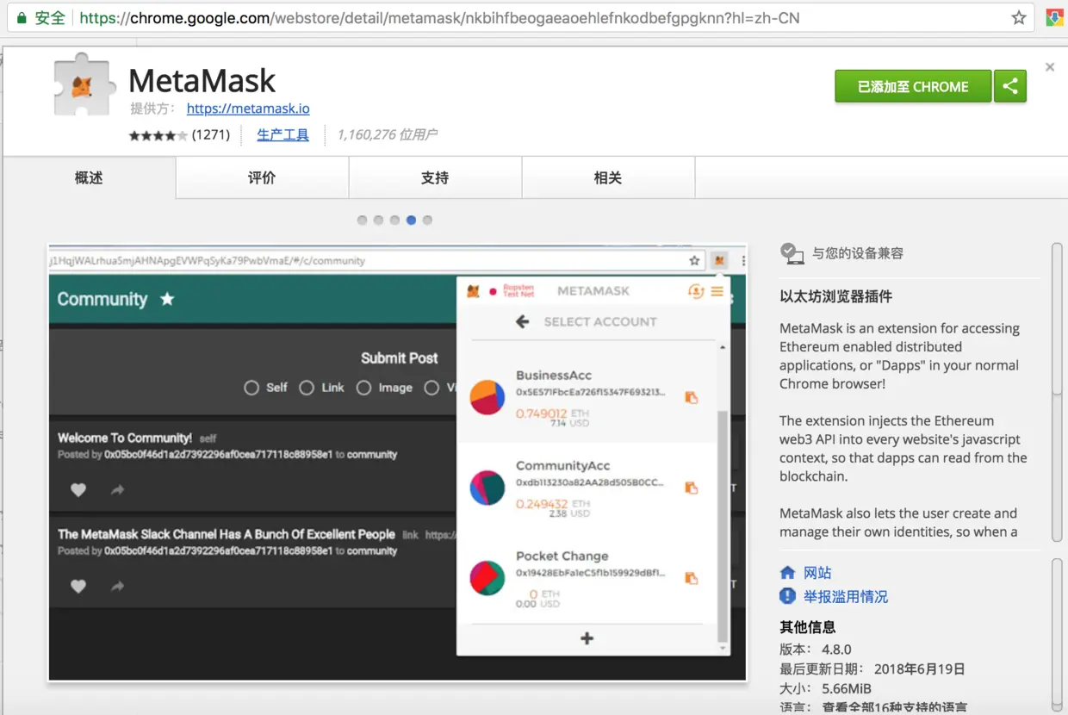
Task: Add a new account with plus icon
Action: [587, 638]
